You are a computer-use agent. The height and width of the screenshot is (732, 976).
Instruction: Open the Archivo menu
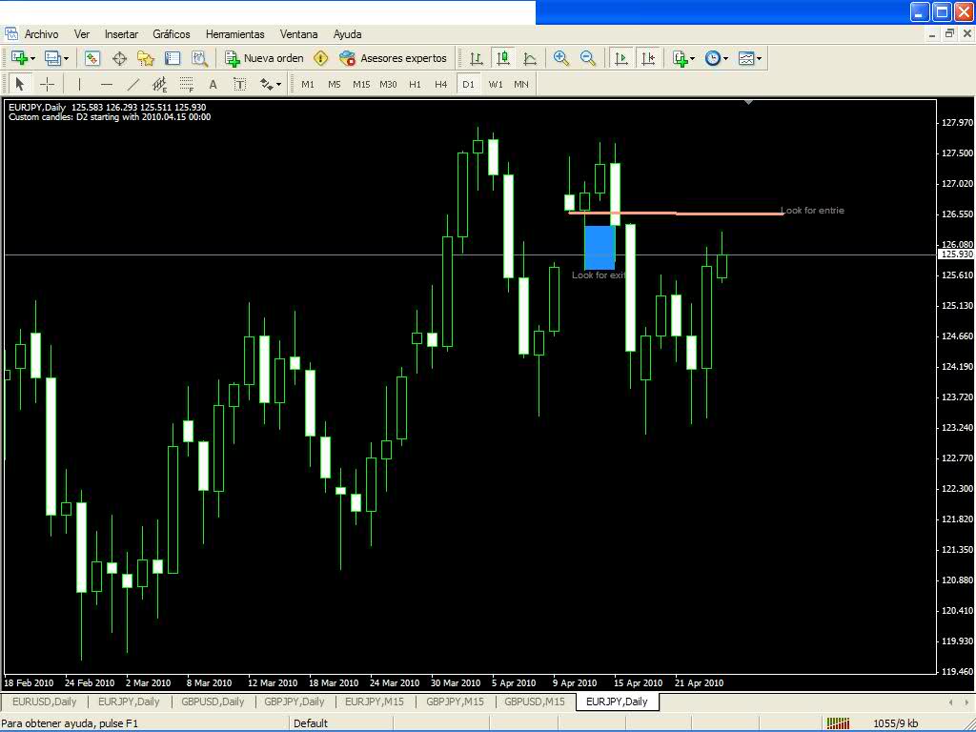pyautogui.click(x=41, y=34)
